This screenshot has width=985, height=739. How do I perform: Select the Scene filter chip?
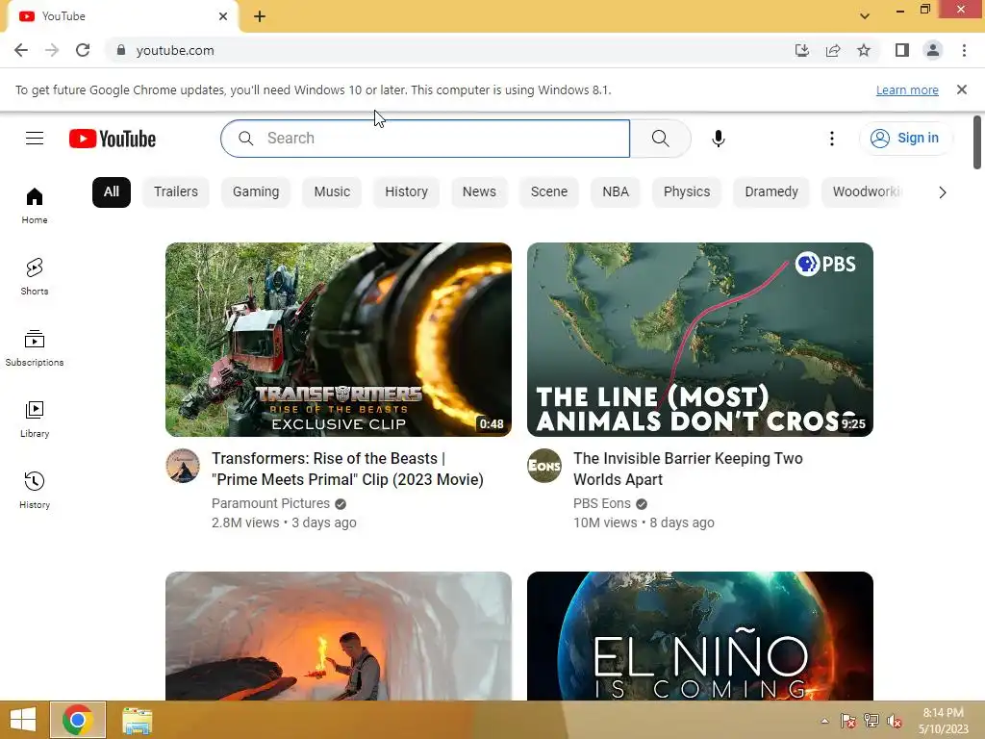pos(549,191)
